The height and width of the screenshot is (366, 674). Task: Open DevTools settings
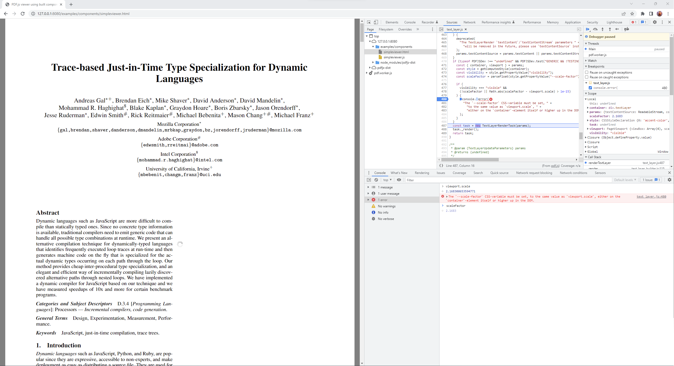point(655,22)
